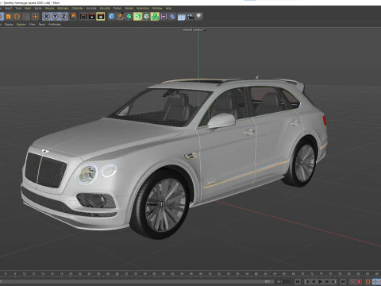Go to end of animation
The width and height of the screenshot is (381, 286).
point(343,281)
